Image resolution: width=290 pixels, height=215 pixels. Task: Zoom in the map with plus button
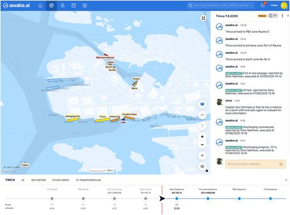[x=202, y=137]
